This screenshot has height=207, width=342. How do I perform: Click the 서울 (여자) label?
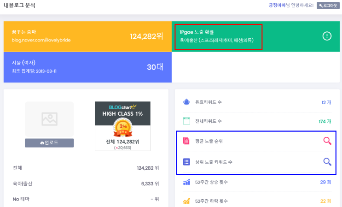point(23,63)
